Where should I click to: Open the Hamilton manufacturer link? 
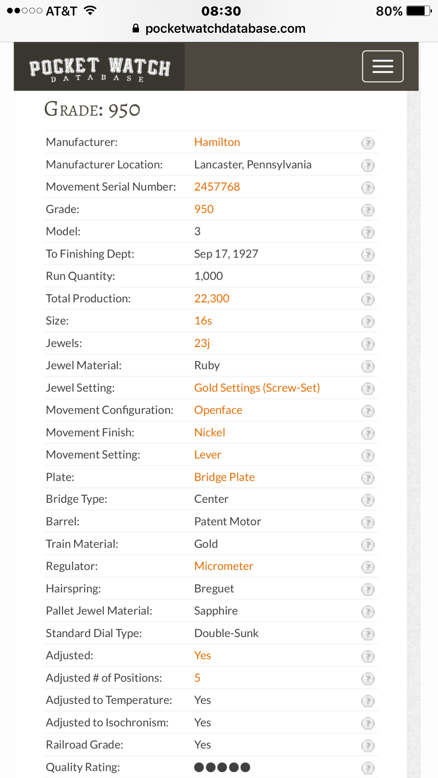click(217, 142)
